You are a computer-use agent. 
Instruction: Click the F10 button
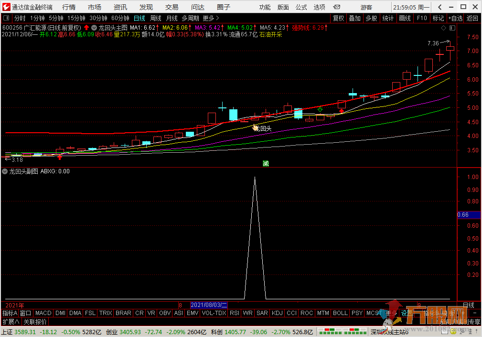(x=422, y=18)
